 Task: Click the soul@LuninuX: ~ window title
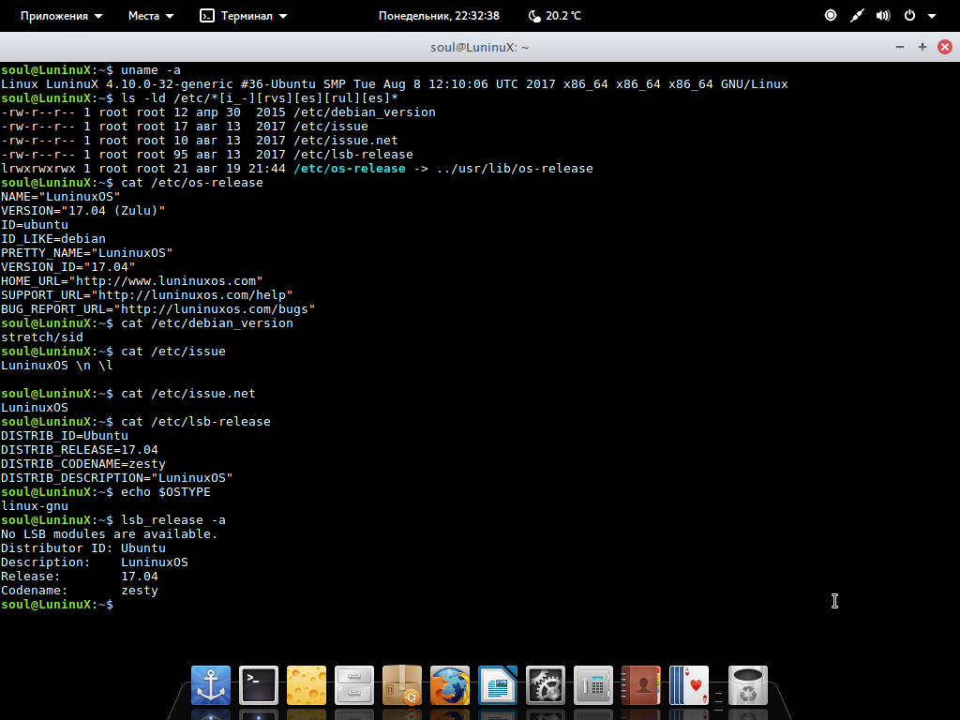pyautogui.click(x=479, y=47)
